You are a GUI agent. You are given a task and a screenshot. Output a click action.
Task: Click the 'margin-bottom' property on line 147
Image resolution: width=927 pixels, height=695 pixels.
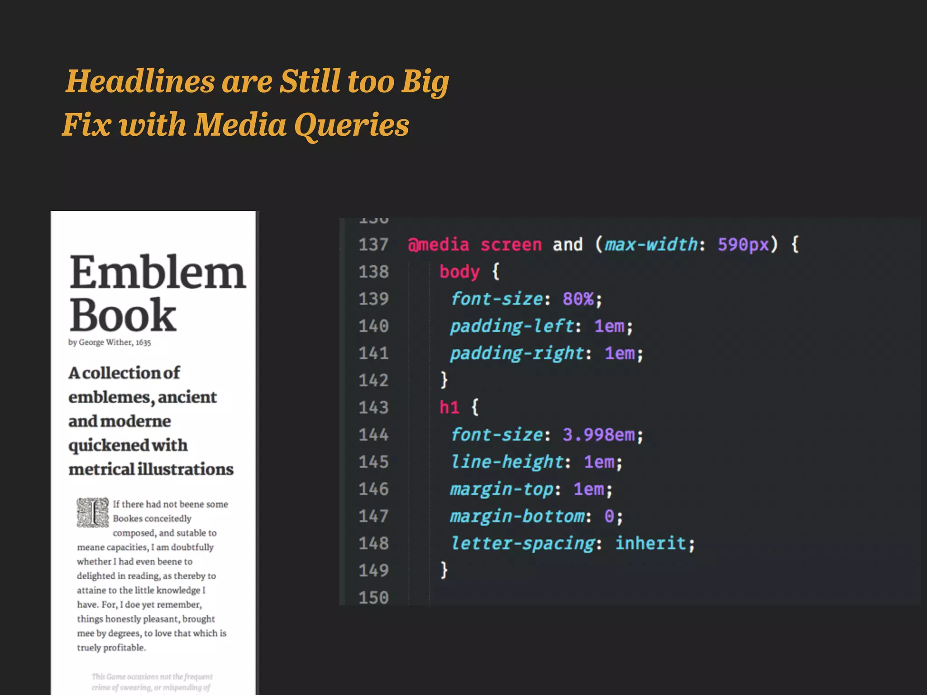coord(517,516)
